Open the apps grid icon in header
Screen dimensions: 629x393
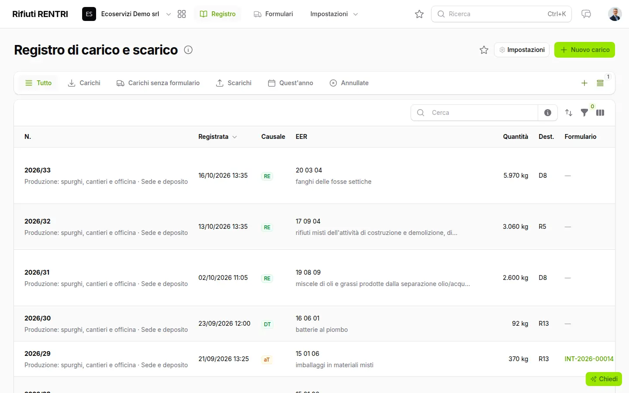182,14
